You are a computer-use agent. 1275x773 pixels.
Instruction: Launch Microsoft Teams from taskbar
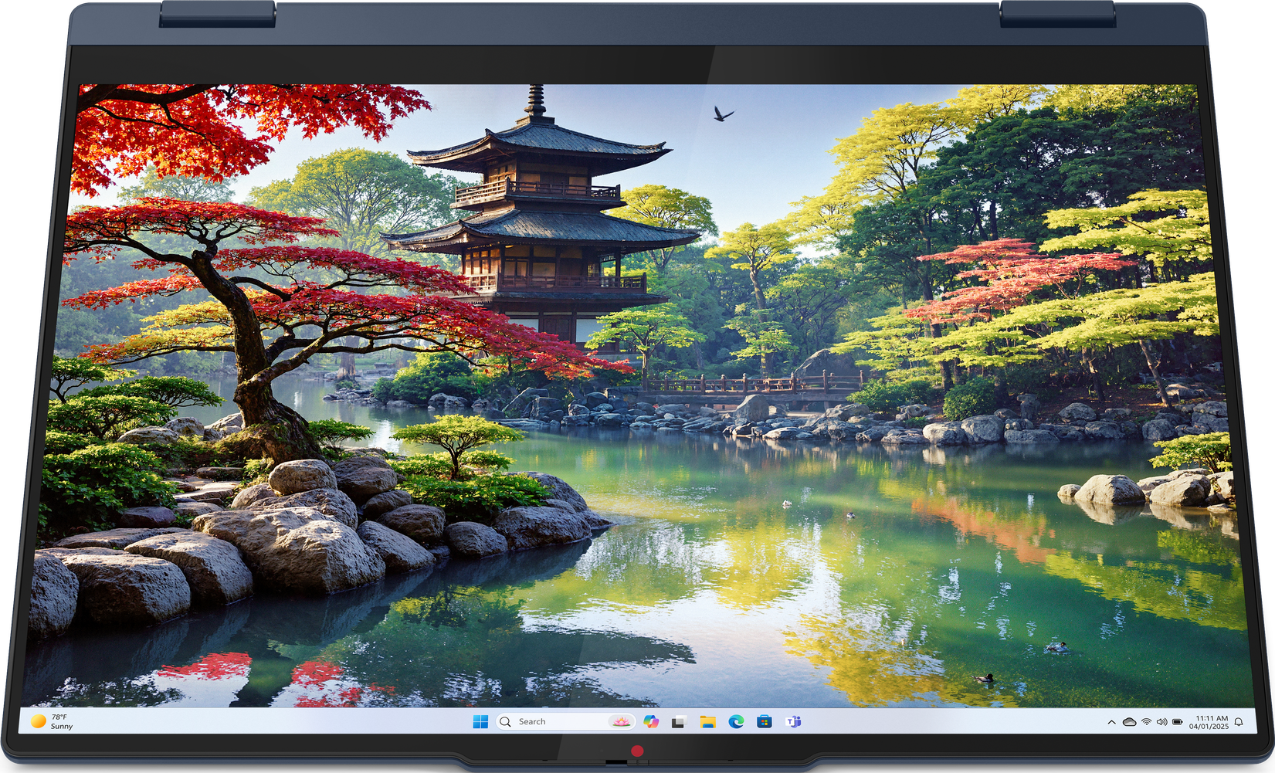coord(793,721)
